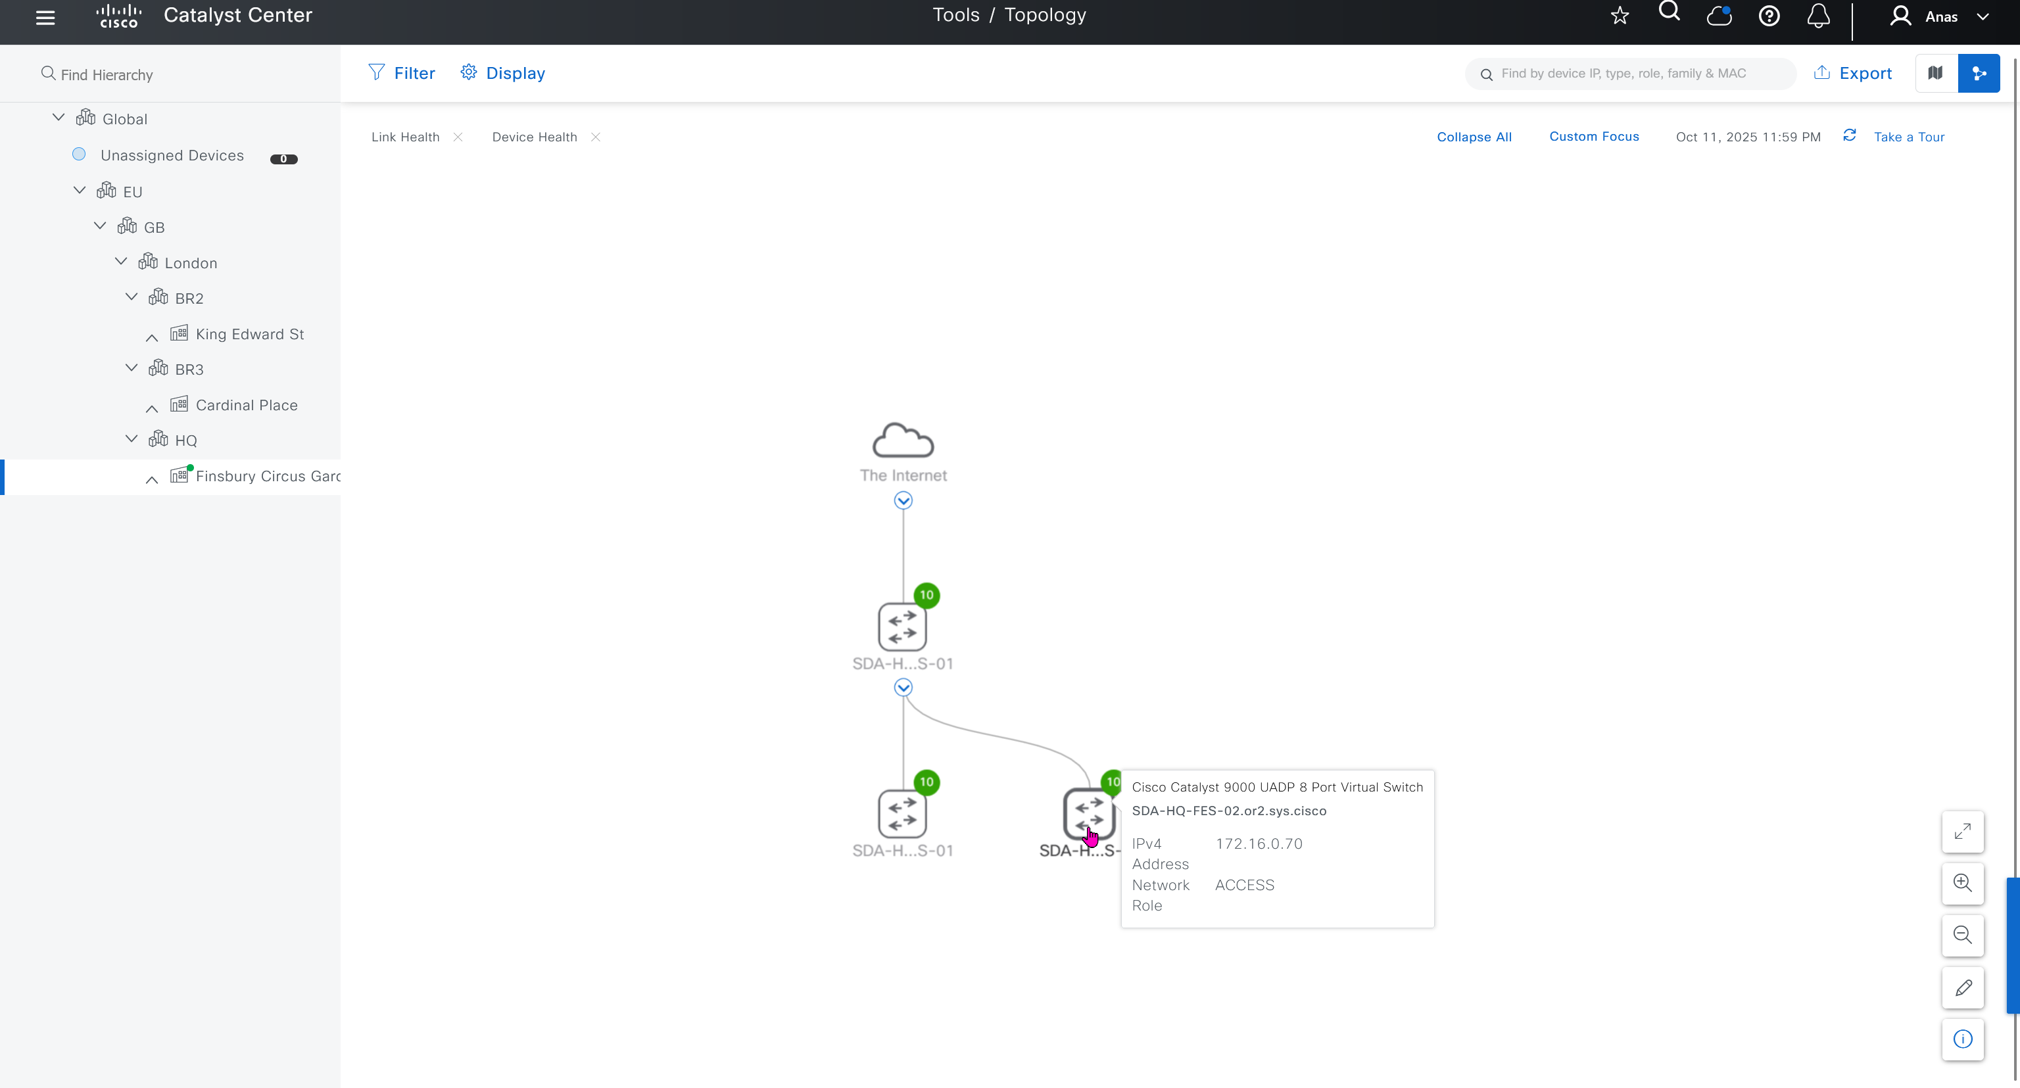The width and height of the screenshot is (2020, 1088).
Task: Remove the Link Health overlay tag
Action: 458,137
